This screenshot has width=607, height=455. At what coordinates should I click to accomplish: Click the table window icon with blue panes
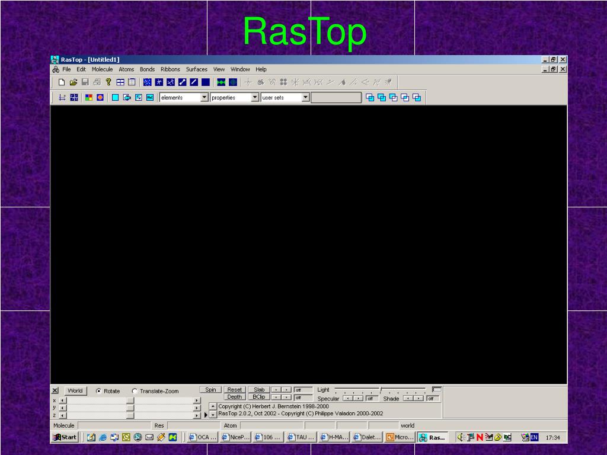pos(120,82)
